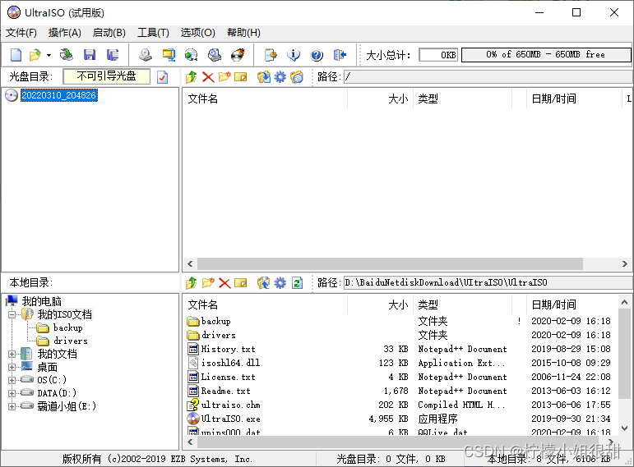Click Mount to Virtual Drive icon
Image resolution: width=634 pixels, height=467 pixels.
click(x=215, y=55)
